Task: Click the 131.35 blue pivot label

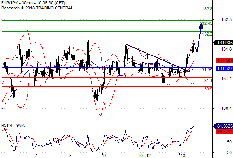Action: tap(206, 70)
